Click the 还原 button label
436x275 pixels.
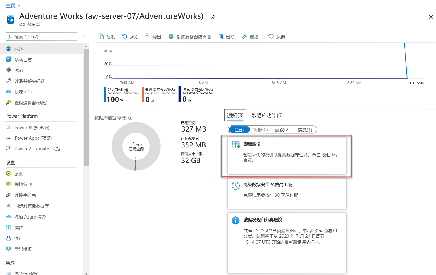pyautogui.click(x=134, y=37)
